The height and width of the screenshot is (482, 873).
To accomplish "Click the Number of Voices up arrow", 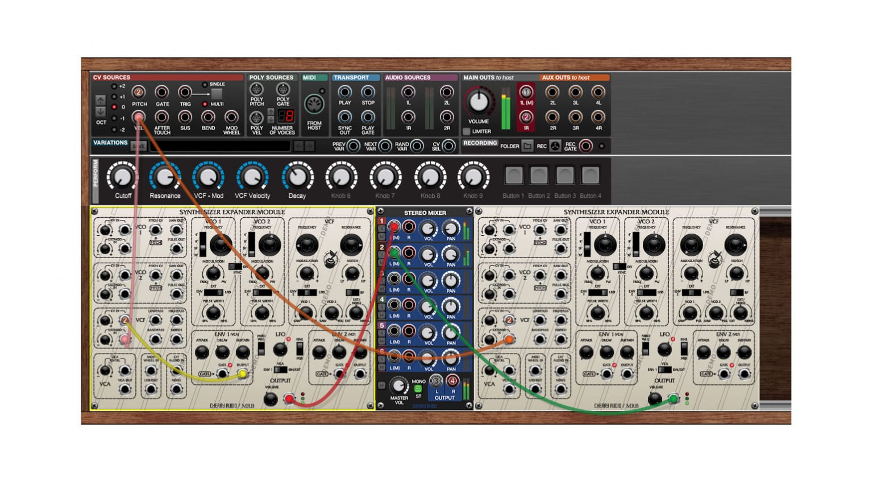I will (271, 111).
